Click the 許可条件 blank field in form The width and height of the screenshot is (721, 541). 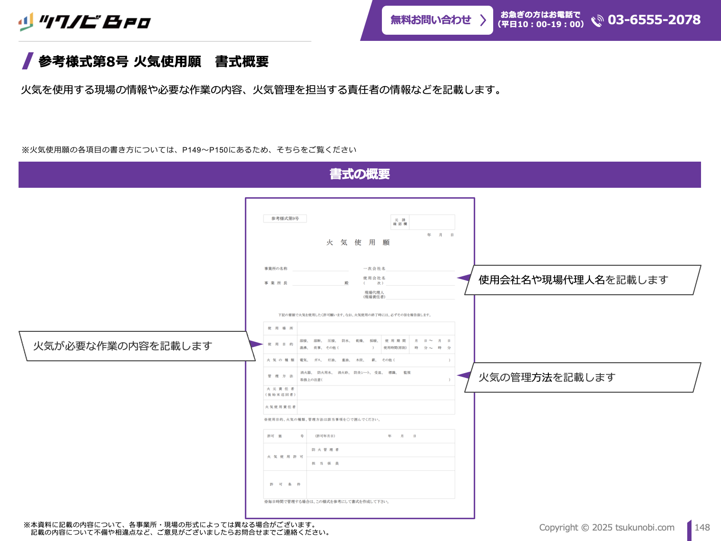point(380,484)
